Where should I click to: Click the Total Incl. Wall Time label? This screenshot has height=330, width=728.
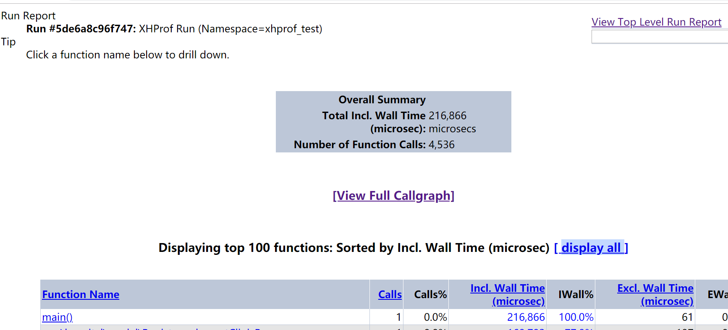pyautogui.click(x=374, y=115)
